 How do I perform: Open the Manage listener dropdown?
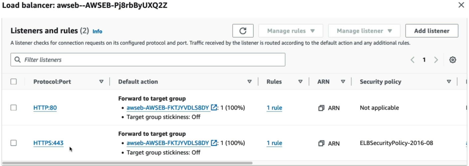[364, 31]
